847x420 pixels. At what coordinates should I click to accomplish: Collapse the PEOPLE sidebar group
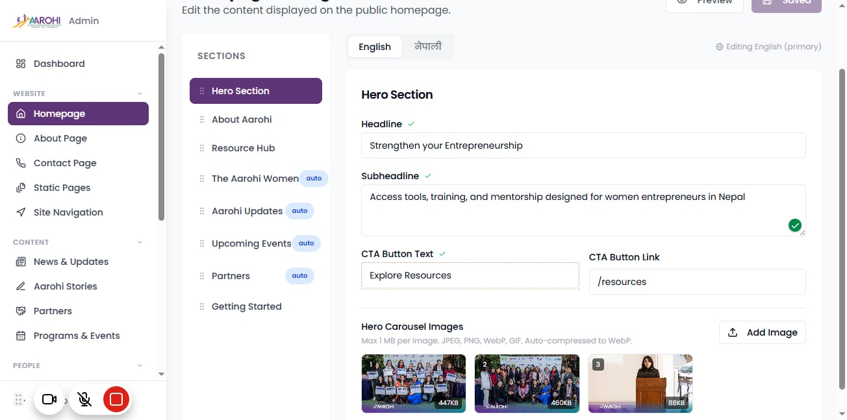click(140, 365)
